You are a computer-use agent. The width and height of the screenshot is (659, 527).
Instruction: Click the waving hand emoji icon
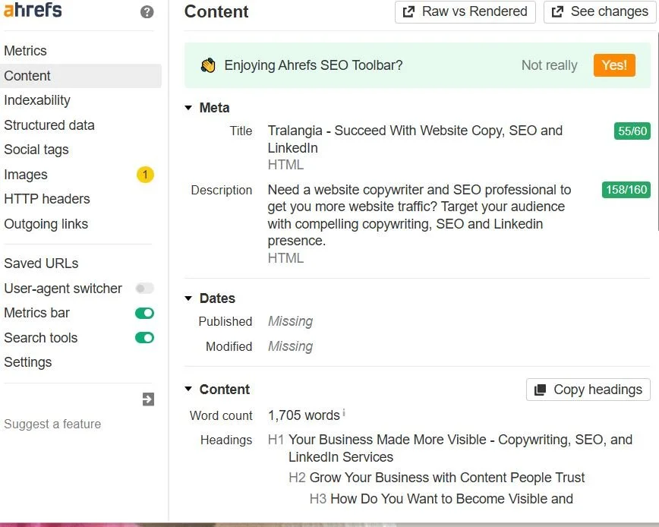208,65
